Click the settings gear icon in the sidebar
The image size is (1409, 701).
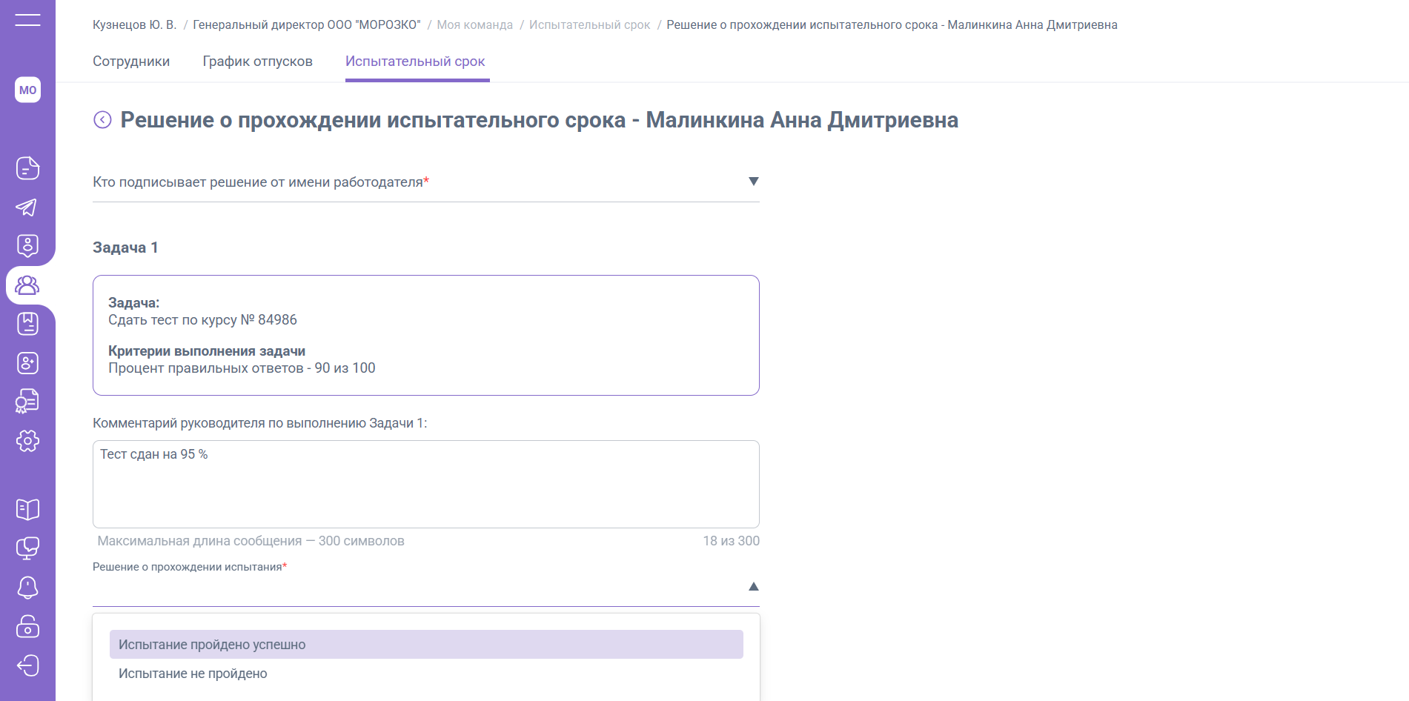point(27,441)
